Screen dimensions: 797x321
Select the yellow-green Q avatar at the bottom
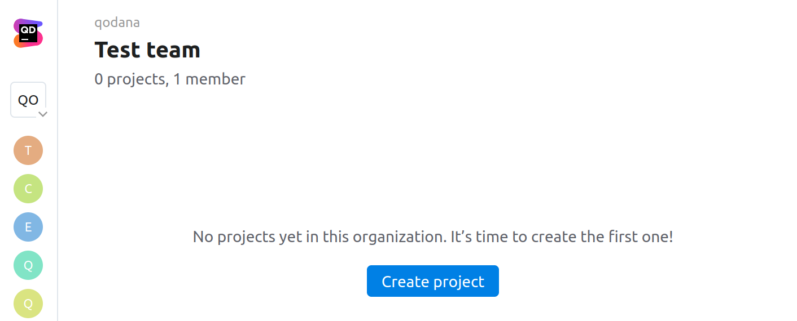(28, 304)
